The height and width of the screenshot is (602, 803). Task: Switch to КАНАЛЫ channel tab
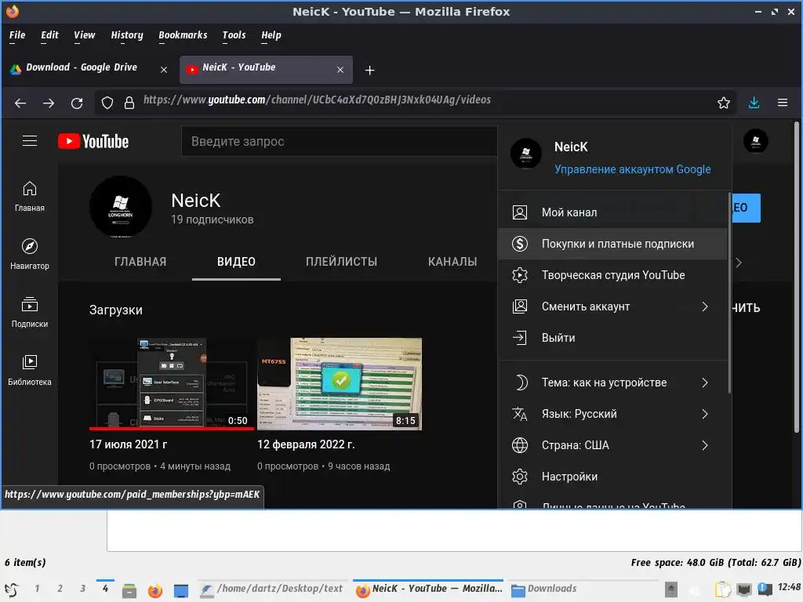pyautogui.click(x=452, y=262)
